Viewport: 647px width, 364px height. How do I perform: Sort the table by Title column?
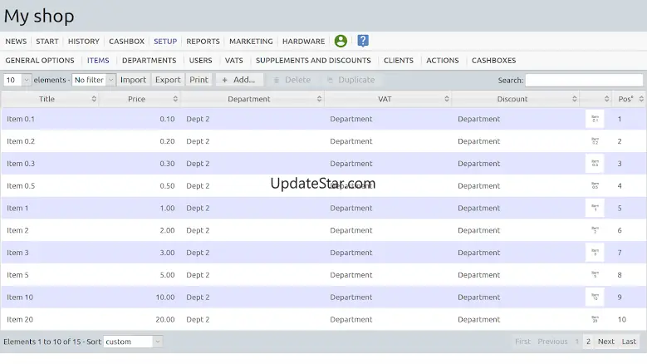click(50, 99)
